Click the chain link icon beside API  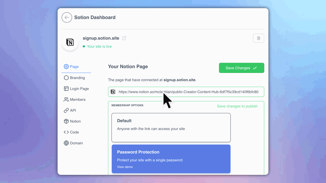click(x=66, y=111)
